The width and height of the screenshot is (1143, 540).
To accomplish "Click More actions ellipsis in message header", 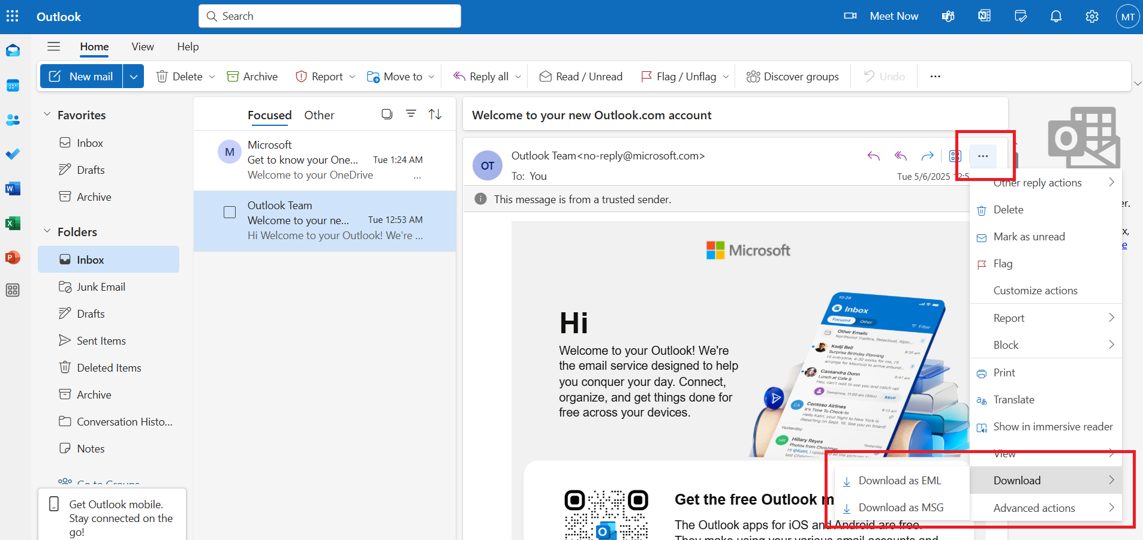I will (983, 156).
